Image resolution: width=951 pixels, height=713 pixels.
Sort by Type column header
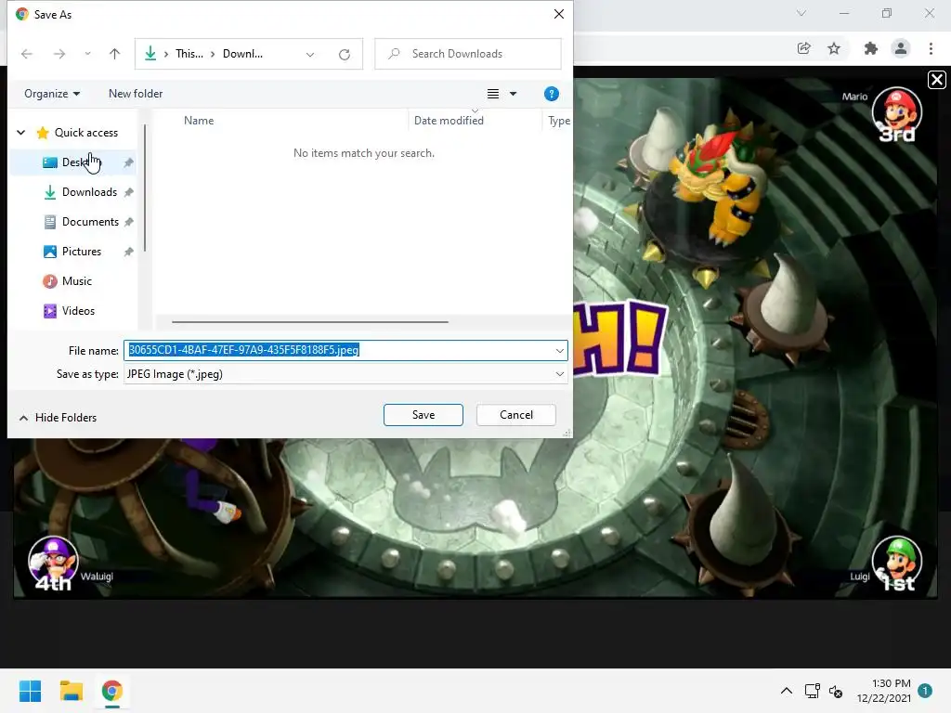(x=558, y=121)
